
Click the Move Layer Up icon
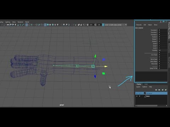[156, 90]
